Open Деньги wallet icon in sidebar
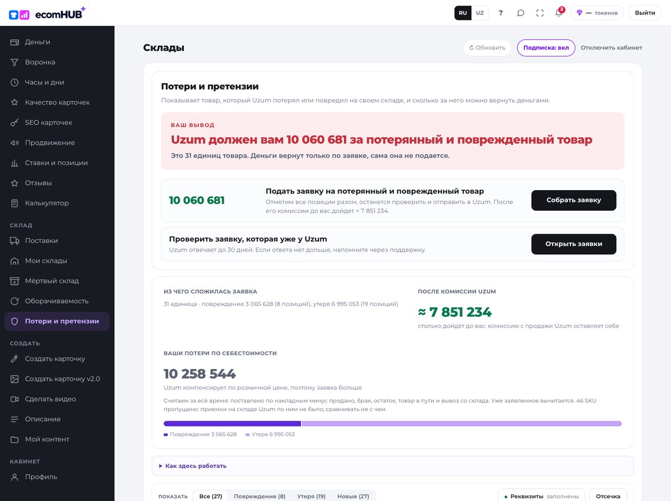 pyautogui.click(x=15, y=42)
